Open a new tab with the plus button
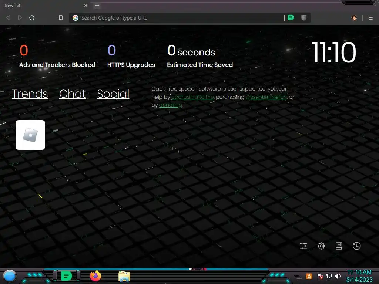The width and height of the screenshot is (379, 284). (97, 6)
